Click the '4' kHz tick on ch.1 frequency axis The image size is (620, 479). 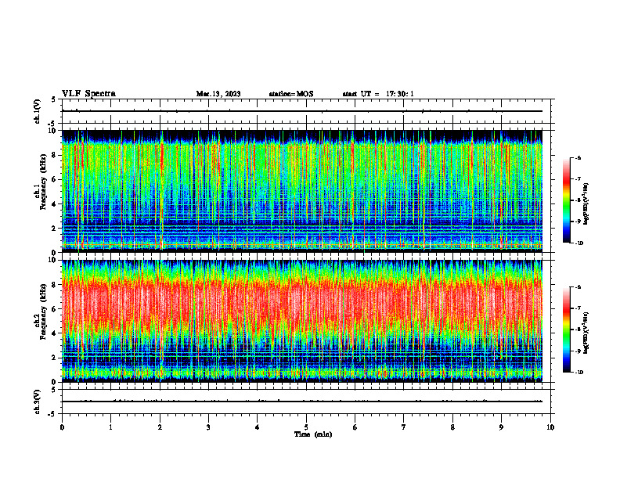[x=54, y=204]
